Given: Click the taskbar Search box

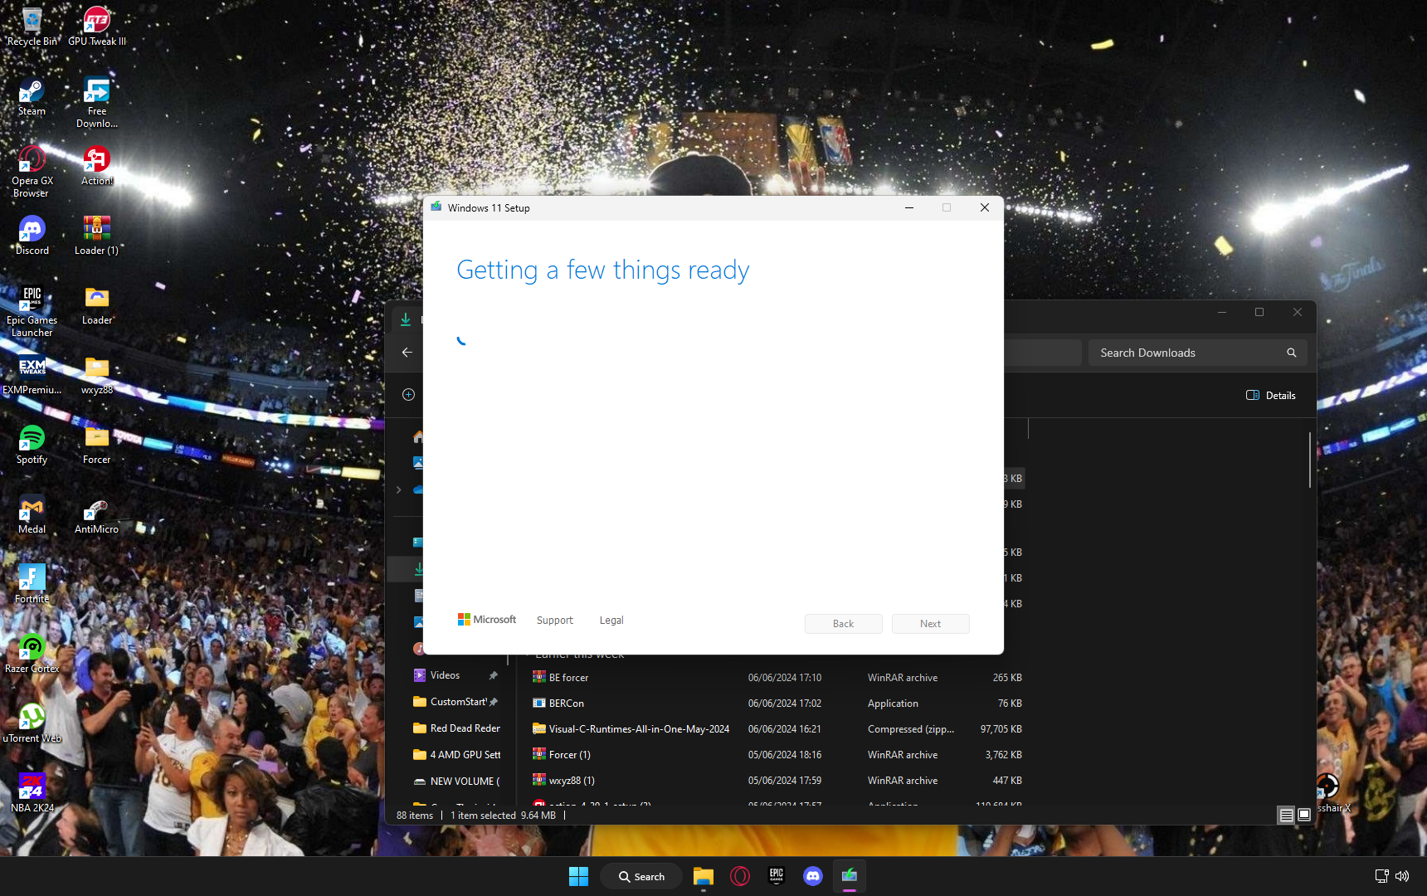Looking at the screenshot, I should click(x=642, y=876).
